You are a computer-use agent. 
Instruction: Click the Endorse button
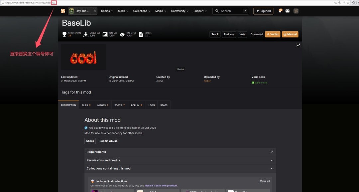tap(229, 34)
